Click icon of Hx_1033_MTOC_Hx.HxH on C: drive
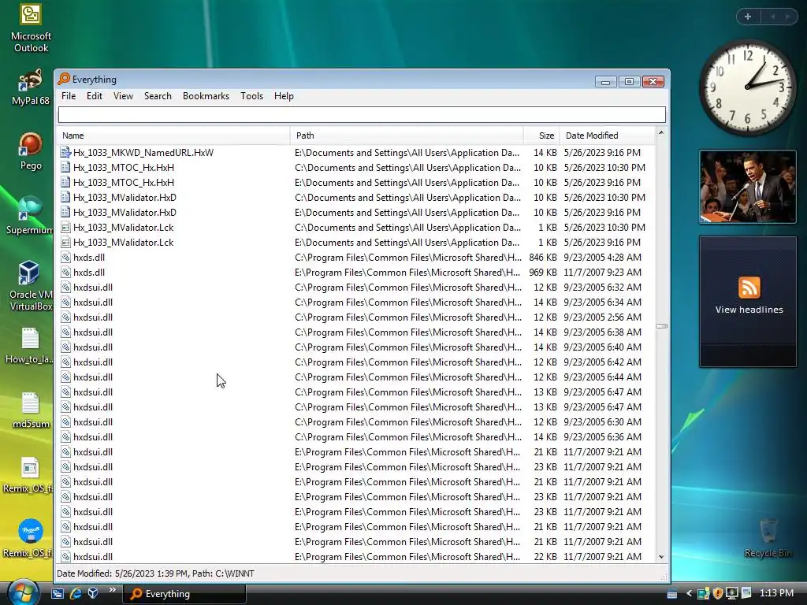Viewport: 807px width, 605px height. pyautogui.click(x=65, y=167)
